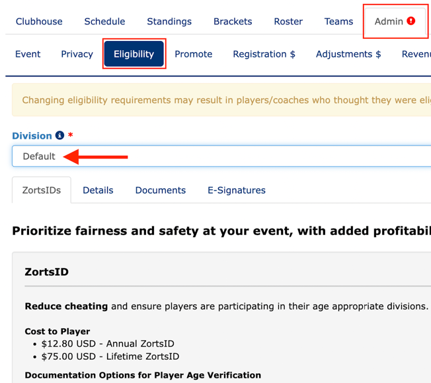
Task: Open the Brackets tab
Action: tap(233, 21)
